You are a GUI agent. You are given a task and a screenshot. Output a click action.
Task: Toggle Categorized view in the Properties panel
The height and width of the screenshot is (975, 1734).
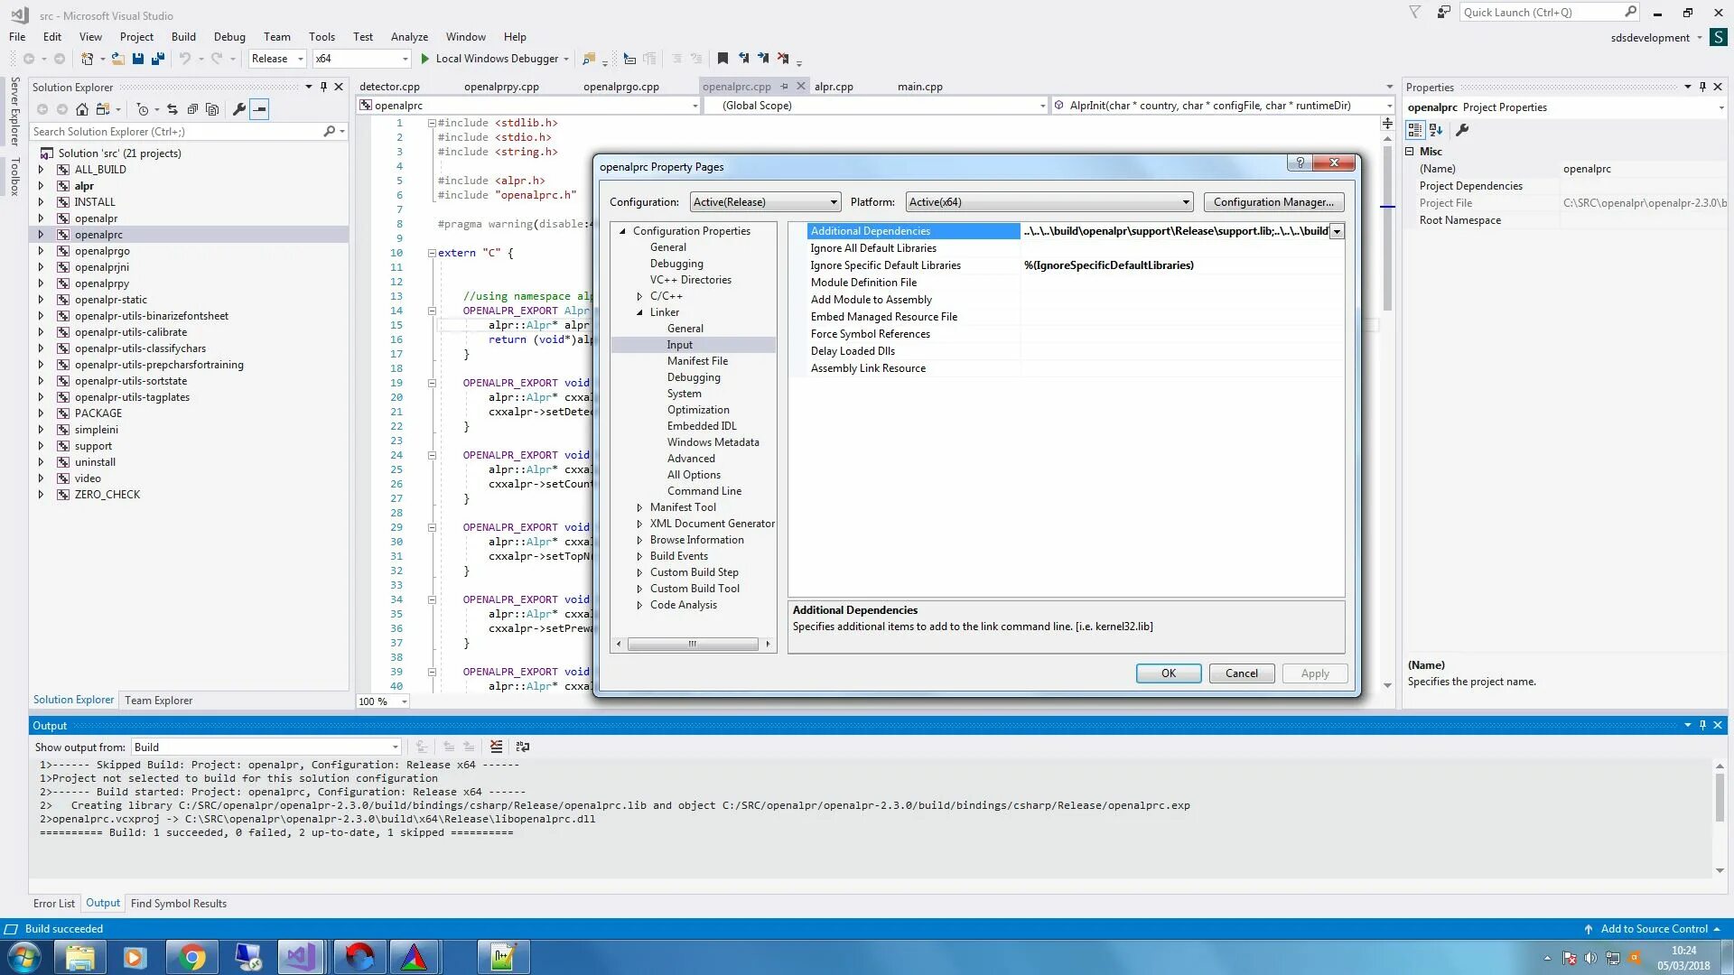coord(1415,130)
